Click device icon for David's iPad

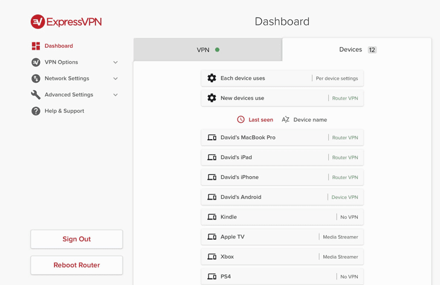coord(212,157)
